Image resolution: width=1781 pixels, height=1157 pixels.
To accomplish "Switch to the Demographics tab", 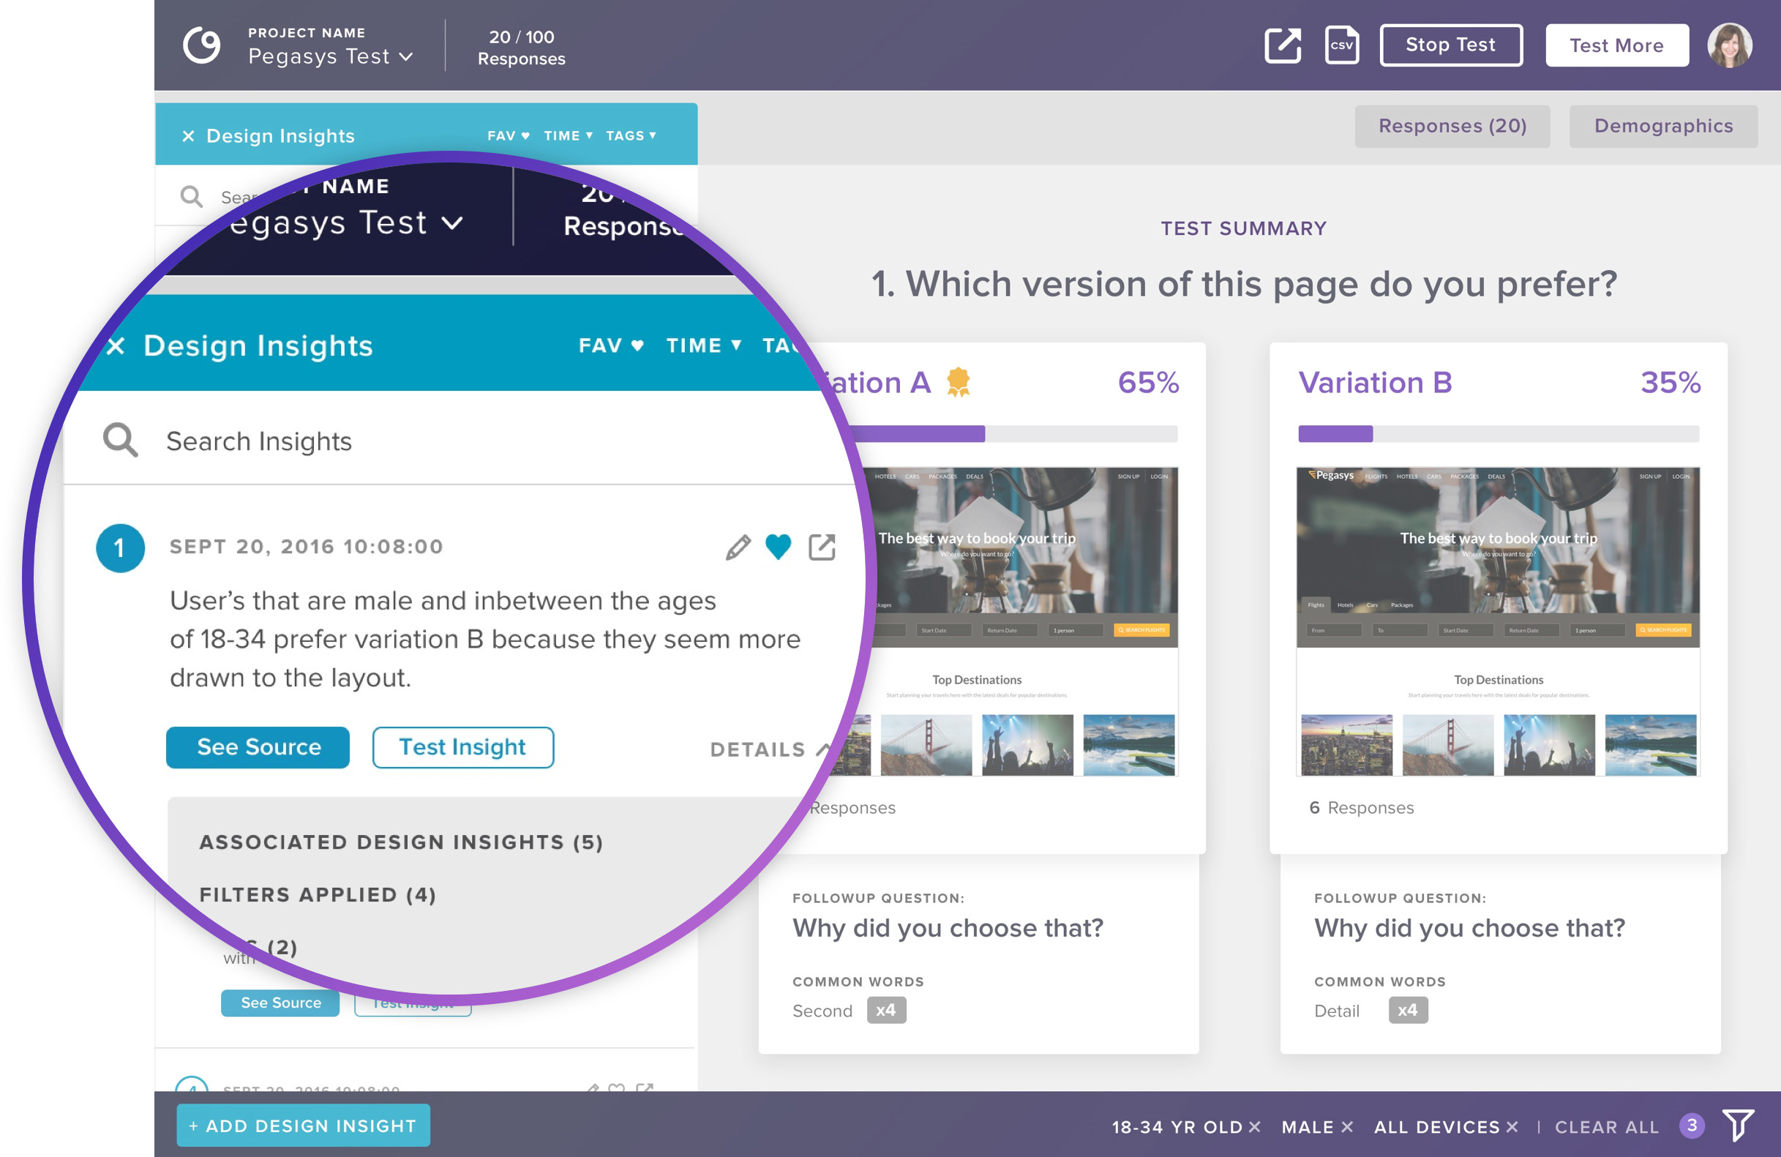I will point(1662,126).
